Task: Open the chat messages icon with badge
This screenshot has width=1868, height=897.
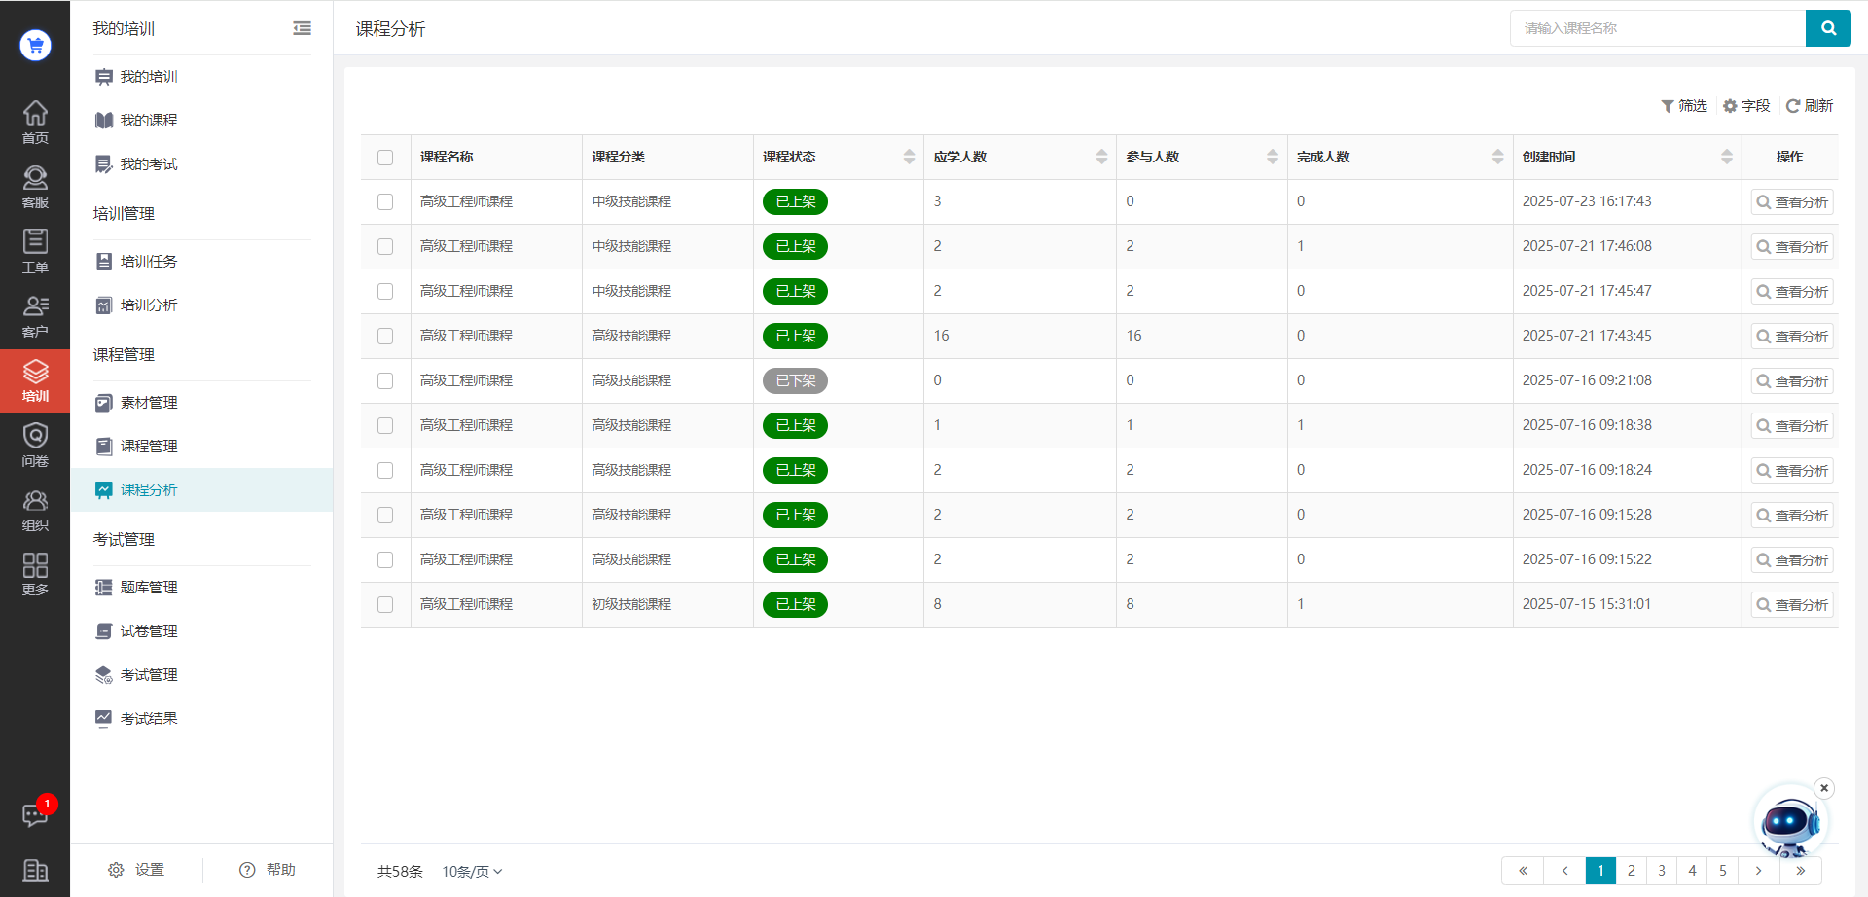Action: click(35, 814)
